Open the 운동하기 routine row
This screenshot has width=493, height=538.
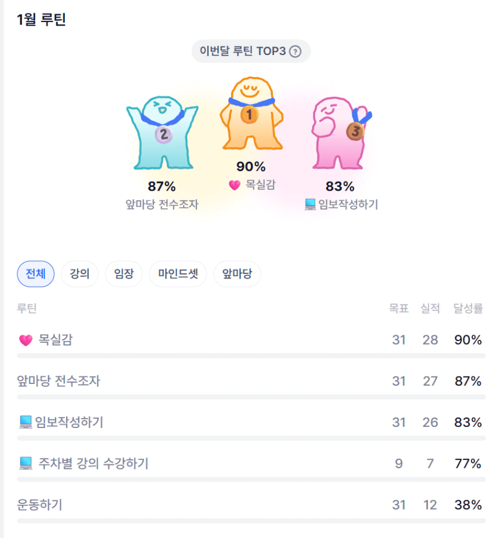tap(40, 505)
